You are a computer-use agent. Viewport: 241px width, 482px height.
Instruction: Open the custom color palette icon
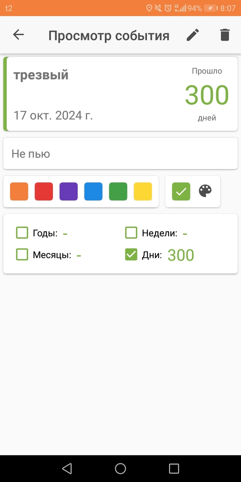[205, 191]
